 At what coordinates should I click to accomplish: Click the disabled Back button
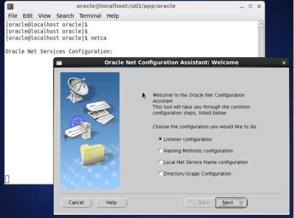(x=200, y=203)
